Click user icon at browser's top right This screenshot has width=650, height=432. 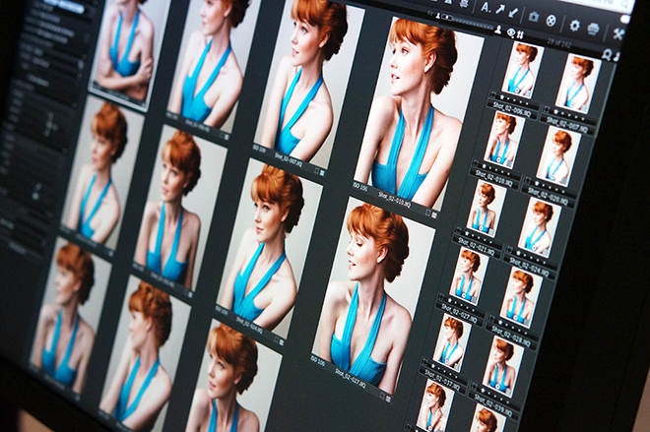tap(607, 55)
